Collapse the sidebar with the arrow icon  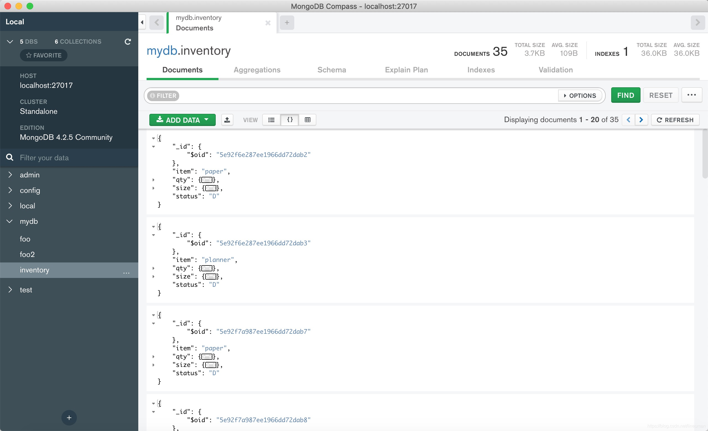tap(142, 22)
